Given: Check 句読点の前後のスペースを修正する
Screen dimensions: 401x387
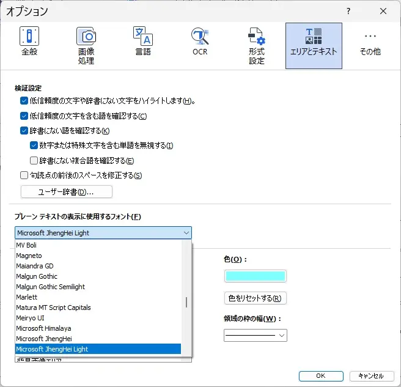Looking at the screenshot, I should pos(24,175).
